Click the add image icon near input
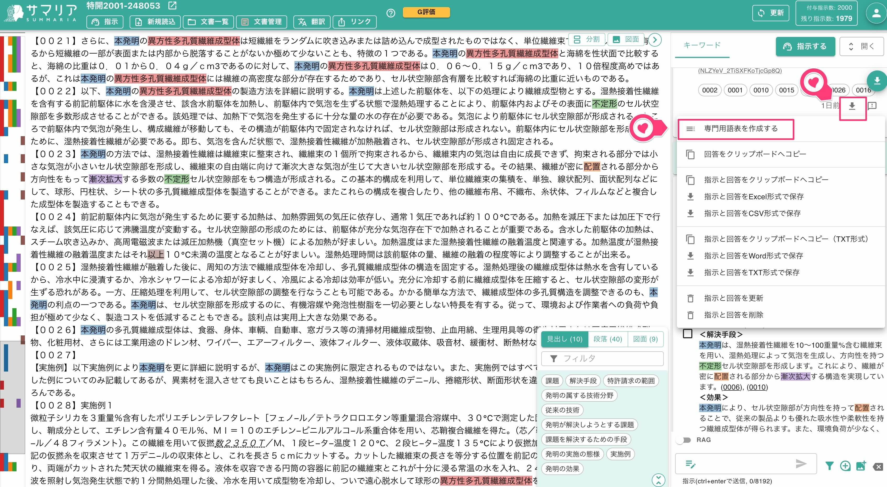This screenshot has width=887, height=487. point(861,466)
